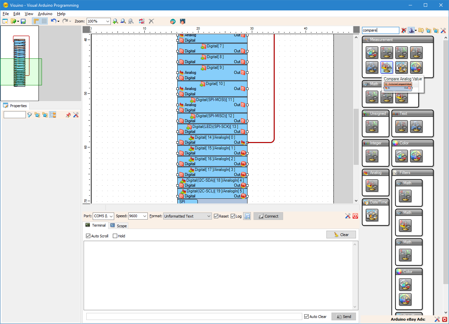Expand all component categories in toolbox
The width and height of the screenshot is (449, 324).
click(x=428, y=30)
